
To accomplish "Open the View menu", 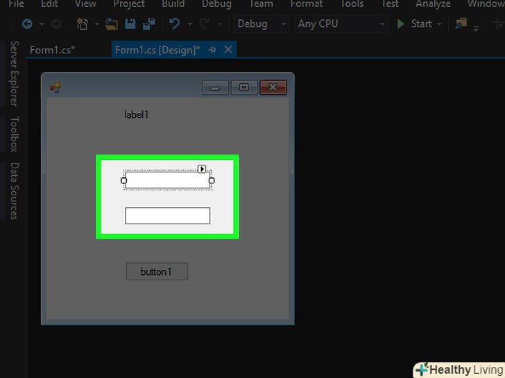I will click(x=85, y=3).
